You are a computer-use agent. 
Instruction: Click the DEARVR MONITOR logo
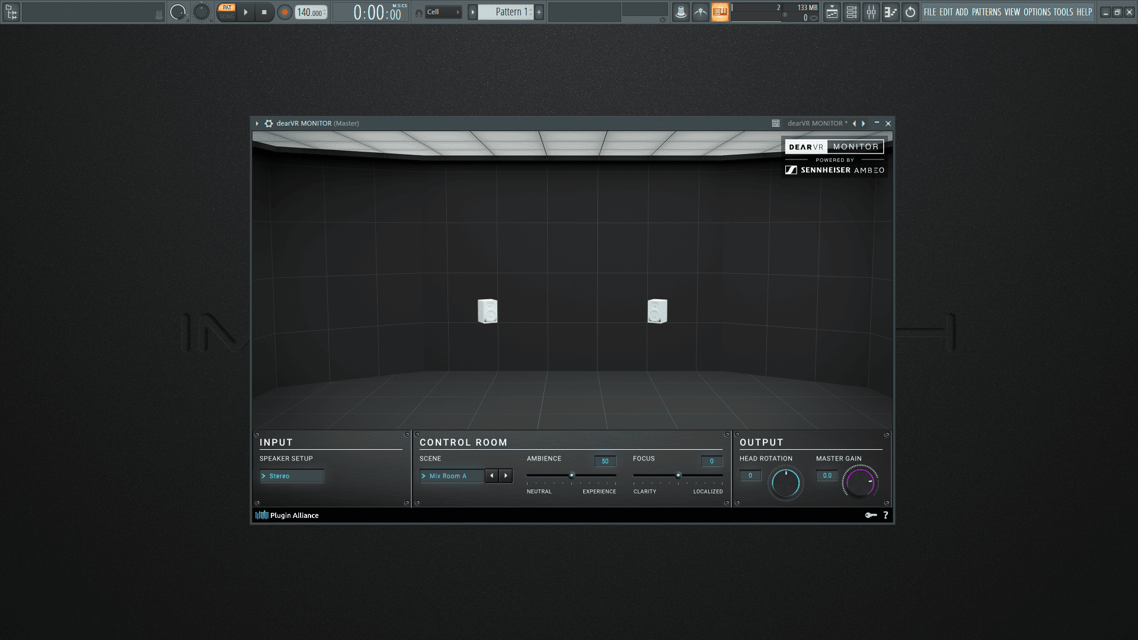[834, 146]
